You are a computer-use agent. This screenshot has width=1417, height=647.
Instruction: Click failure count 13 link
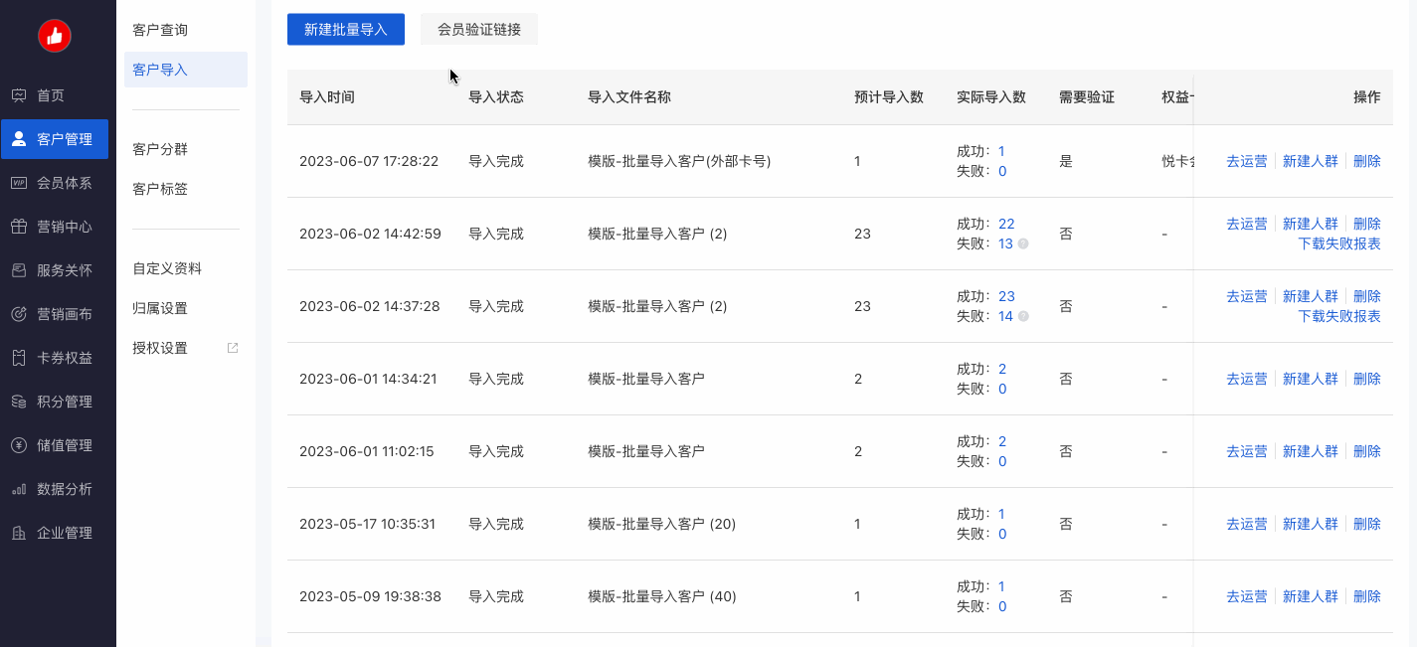pos(1005,243)
